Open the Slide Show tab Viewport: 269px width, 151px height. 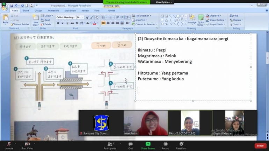click(70, 10)
